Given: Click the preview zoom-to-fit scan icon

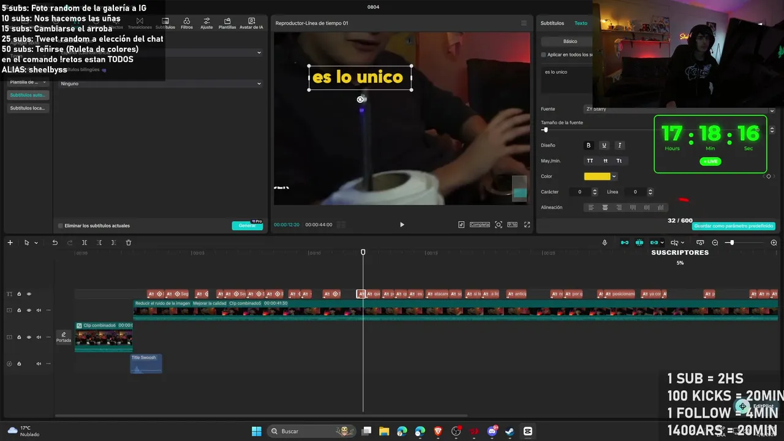Looking at the screenshot, I should coord(499,225).
